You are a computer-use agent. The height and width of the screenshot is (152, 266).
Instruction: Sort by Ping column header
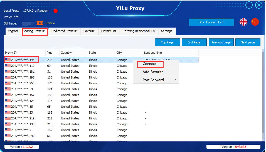tap(52, 53)
